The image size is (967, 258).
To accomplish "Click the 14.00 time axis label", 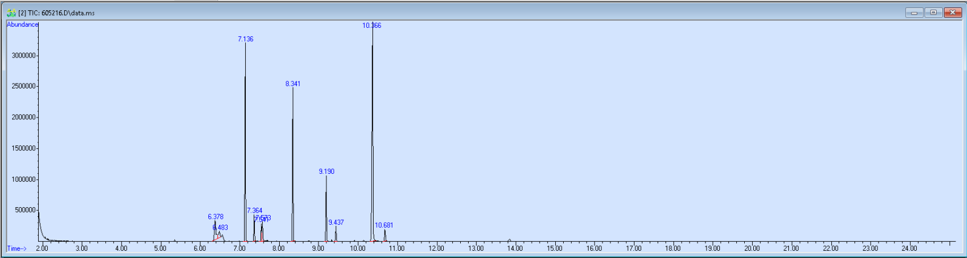I will [515, 248].
